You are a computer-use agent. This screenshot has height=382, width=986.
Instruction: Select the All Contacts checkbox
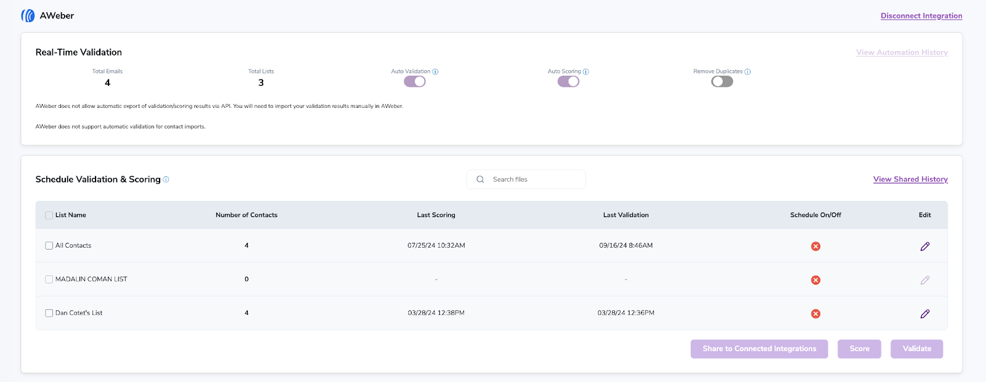coord(49,245)
